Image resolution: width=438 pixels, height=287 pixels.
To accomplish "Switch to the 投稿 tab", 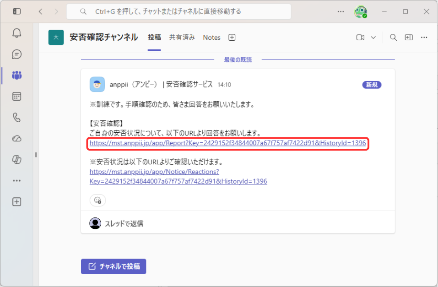I will [154, 38].
